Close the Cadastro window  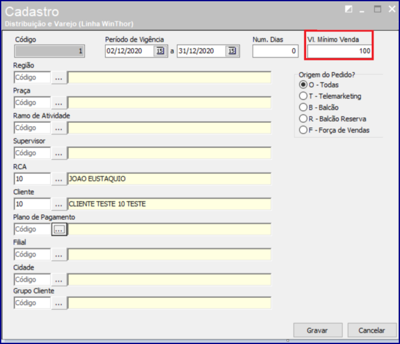coord(392,9)
